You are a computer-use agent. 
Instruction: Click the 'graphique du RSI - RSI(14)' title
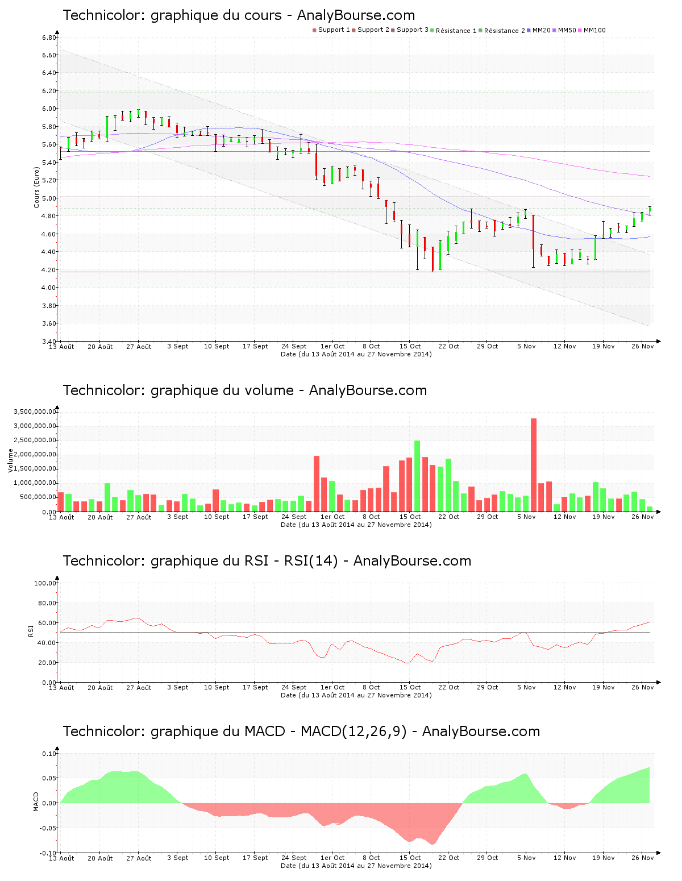(x=267, y=561)
